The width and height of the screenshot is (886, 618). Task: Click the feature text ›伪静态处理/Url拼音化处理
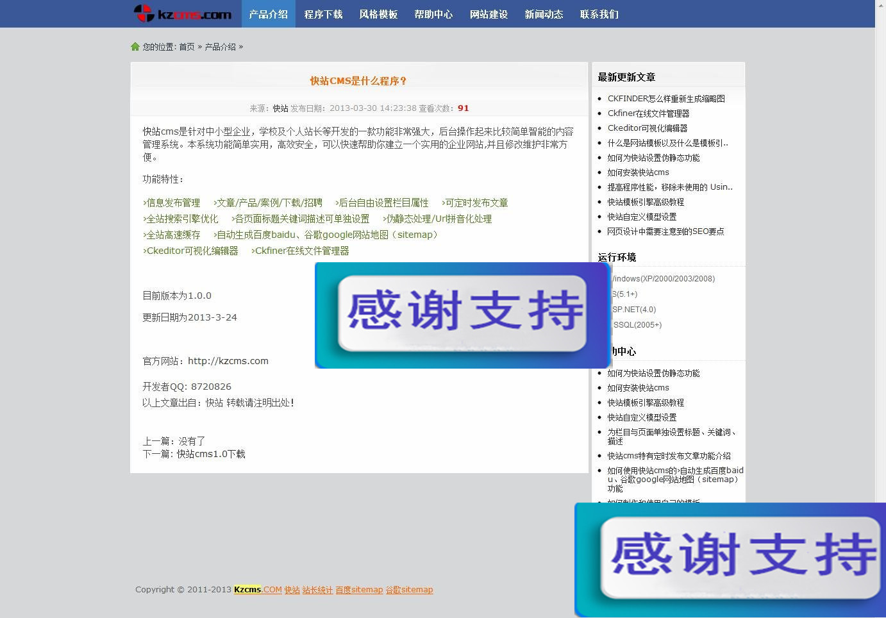click(x=437, y=219)
